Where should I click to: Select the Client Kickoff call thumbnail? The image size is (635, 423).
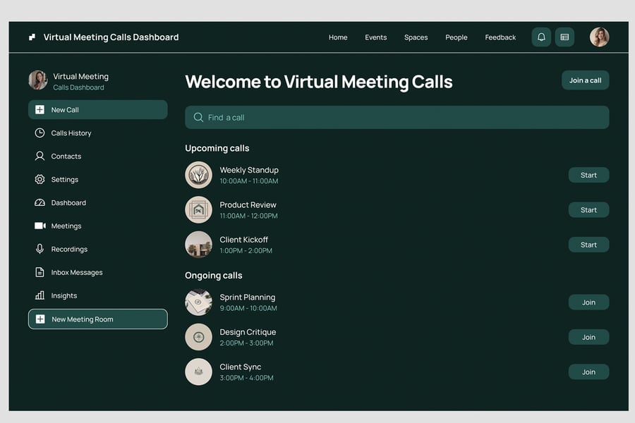[x=198, y=245]
